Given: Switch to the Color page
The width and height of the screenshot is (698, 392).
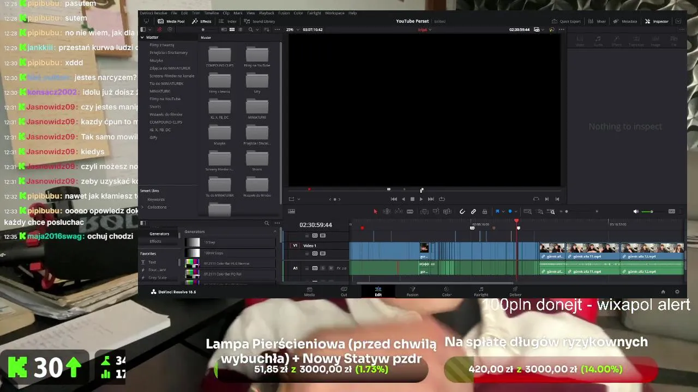Looking at the screenshot, I should tap(447, 291).
